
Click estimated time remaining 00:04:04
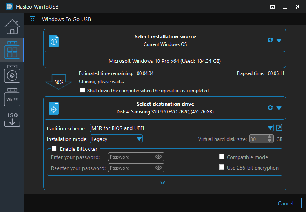coord(145,73)
